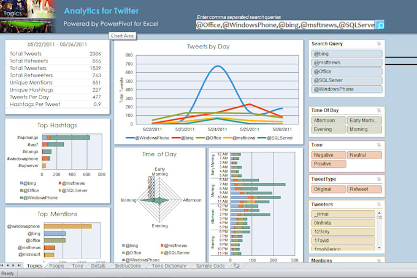This screenshot has width=417, height=278.
Task: Switch to the Details sheet tab
Action: (98, 266)
